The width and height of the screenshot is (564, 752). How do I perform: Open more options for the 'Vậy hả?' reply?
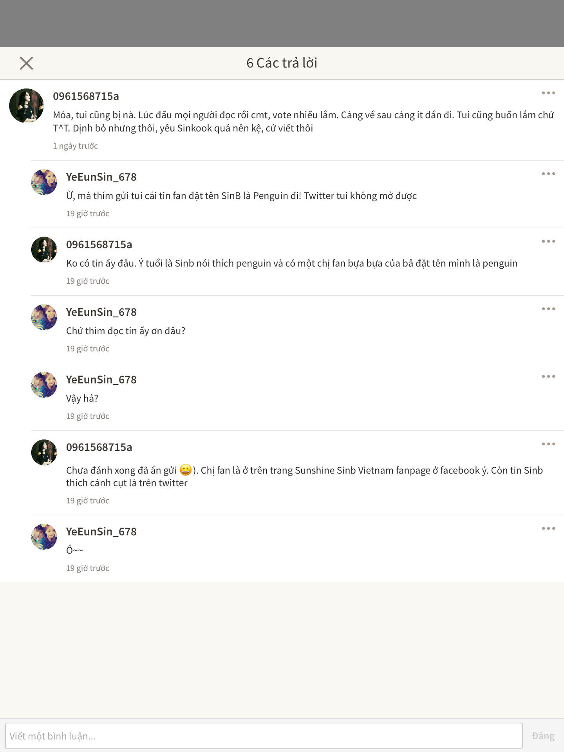pyautogui.click(x=548, y=376)
